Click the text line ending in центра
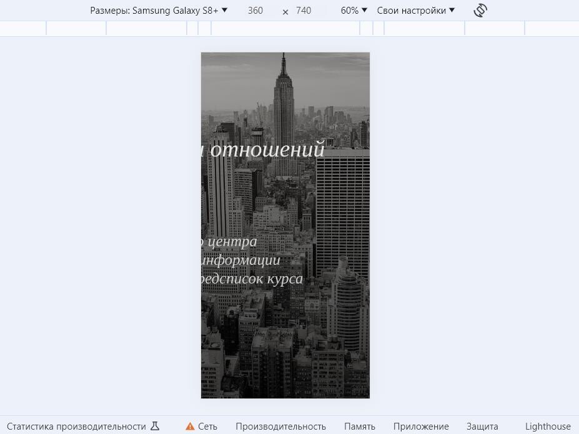Screen dimensions: 579x434 point(229,241)
